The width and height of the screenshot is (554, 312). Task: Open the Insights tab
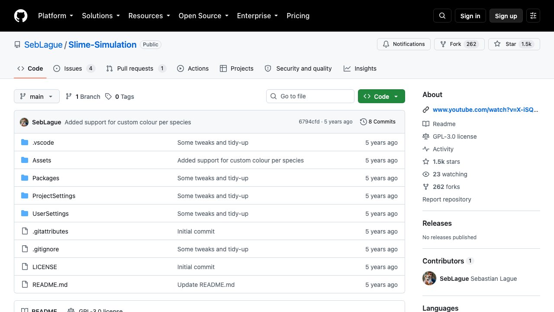coord(360,68)
